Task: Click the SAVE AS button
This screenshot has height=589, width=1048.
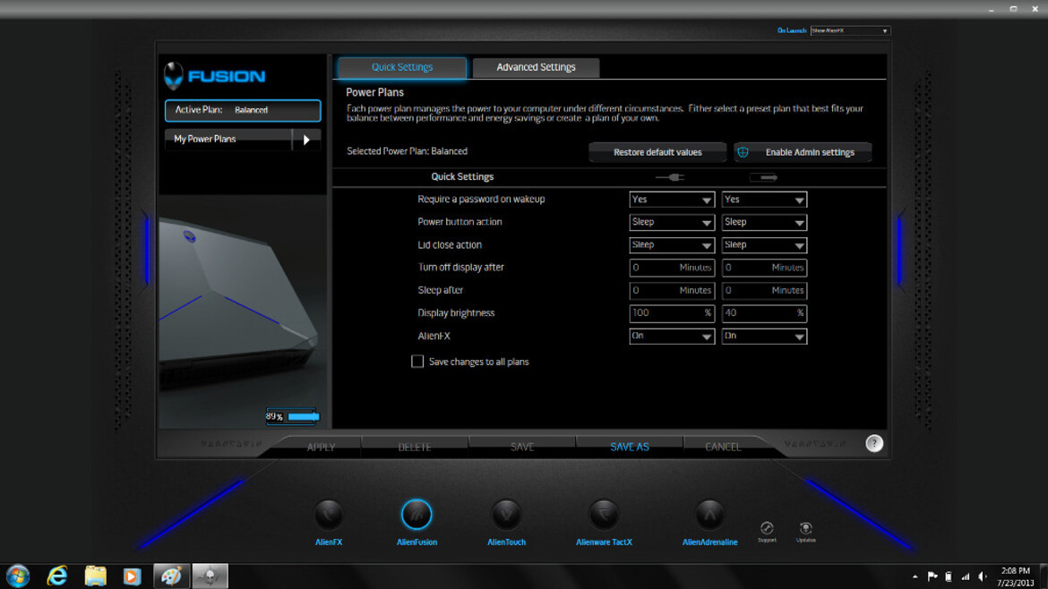Action: [x=629, y=447]
